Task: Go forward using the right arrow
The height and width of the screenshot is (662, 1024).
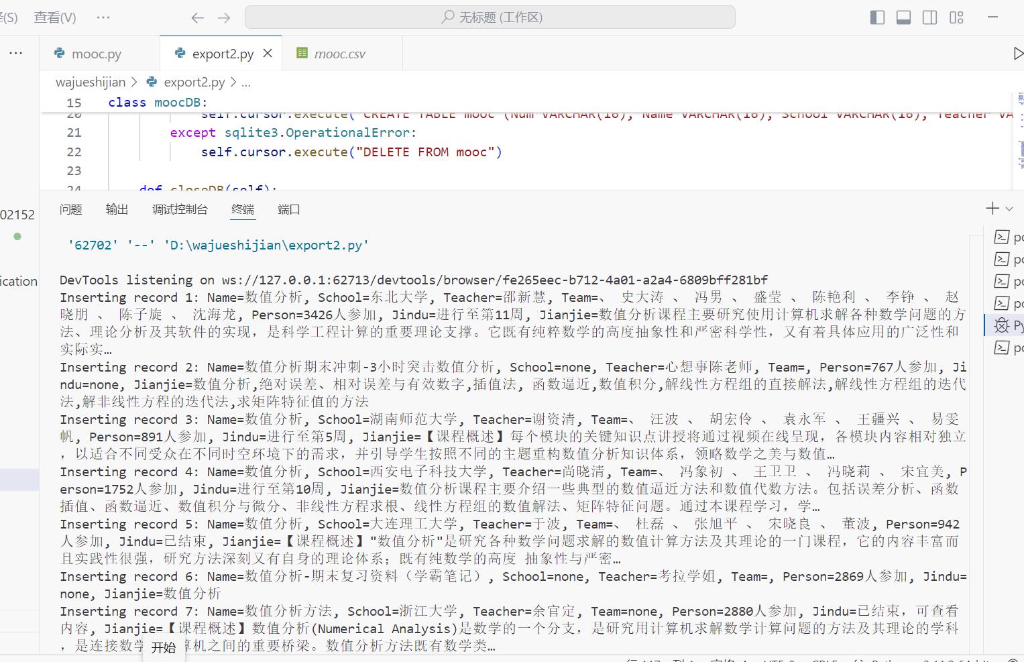Action: click(224, 18)
